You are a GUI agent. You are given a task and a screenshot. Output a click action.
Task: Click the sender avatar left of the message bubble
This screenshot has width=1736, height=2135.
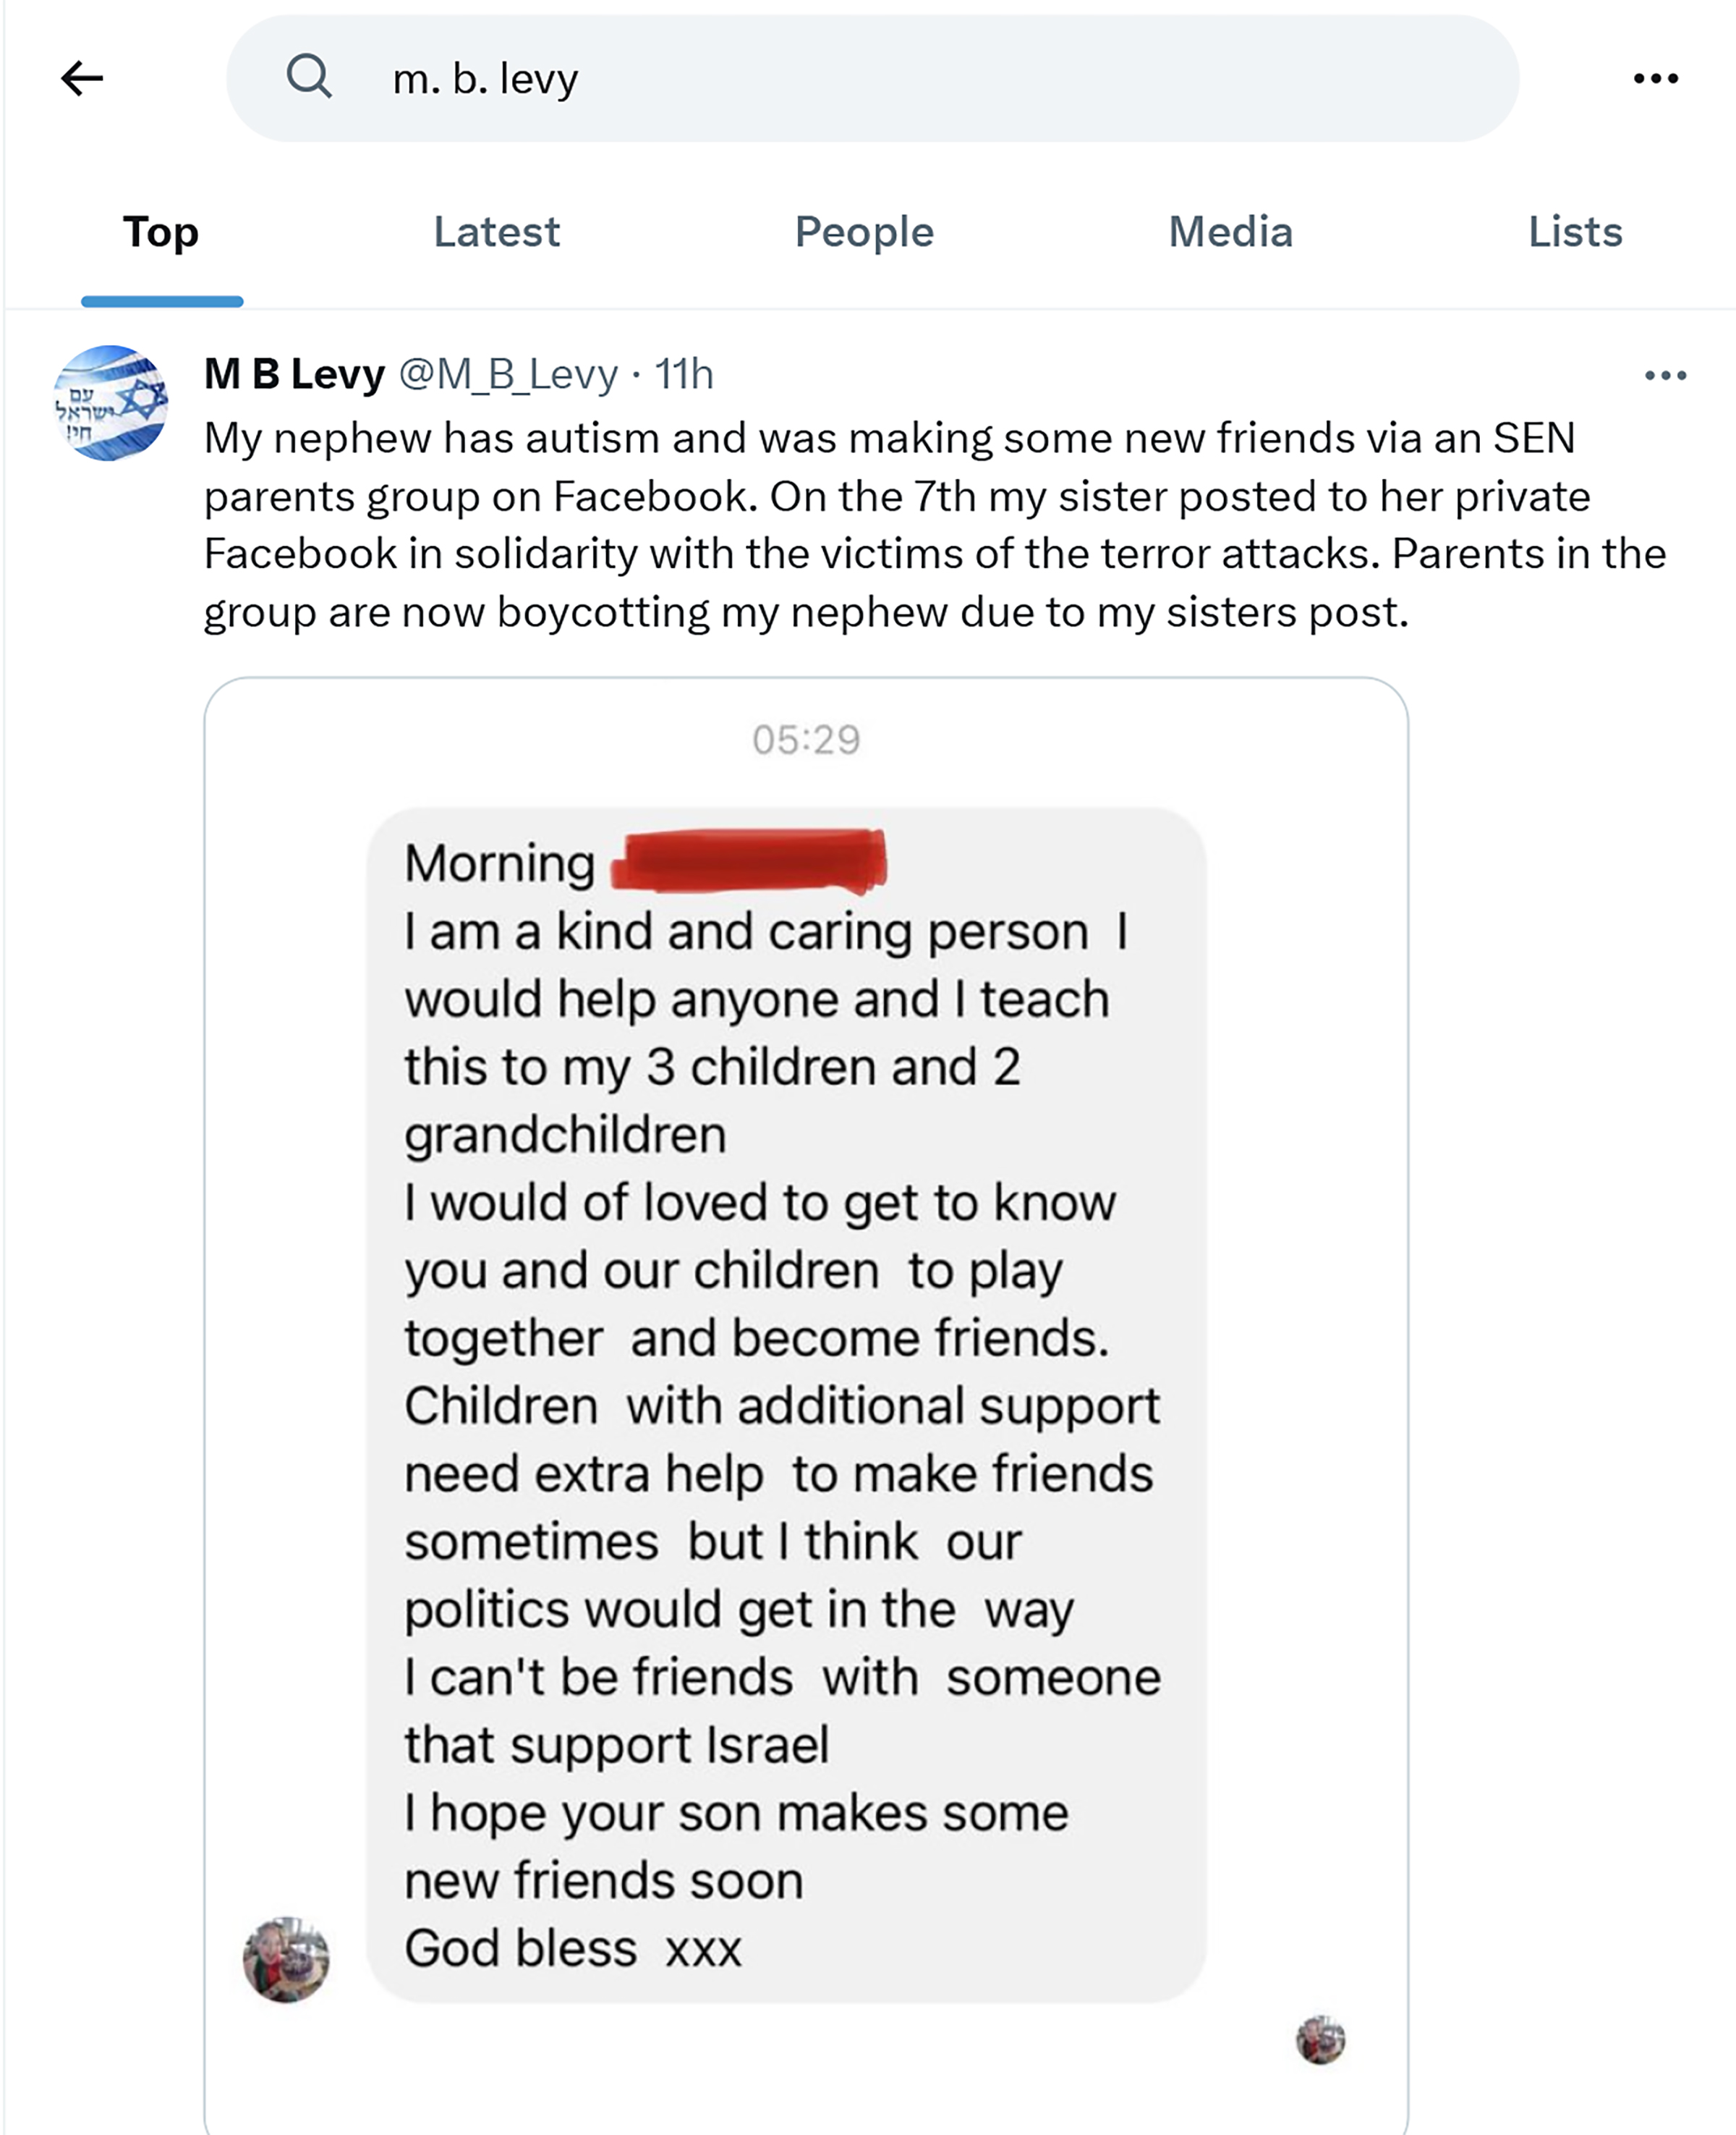coord(286,1959)
